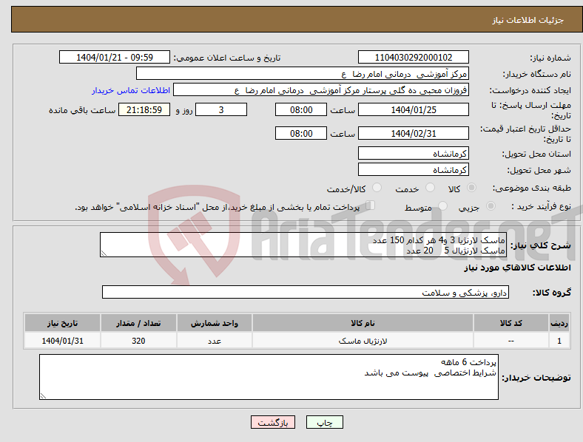Screen dimensions: 583x442
Task: Grab the resize handle of buyer notes textarea
Action: 43,396
